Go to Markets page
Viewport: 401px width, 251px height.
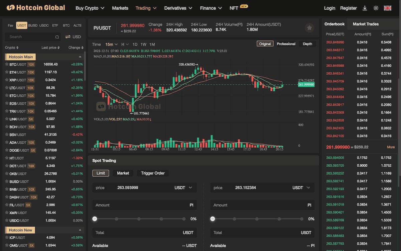(x=120, y=8)
